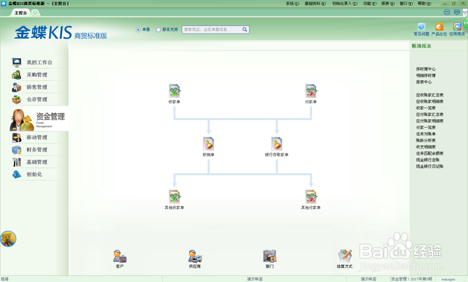Open the 银行存取款单 bank deposit icon

point(277,144)
